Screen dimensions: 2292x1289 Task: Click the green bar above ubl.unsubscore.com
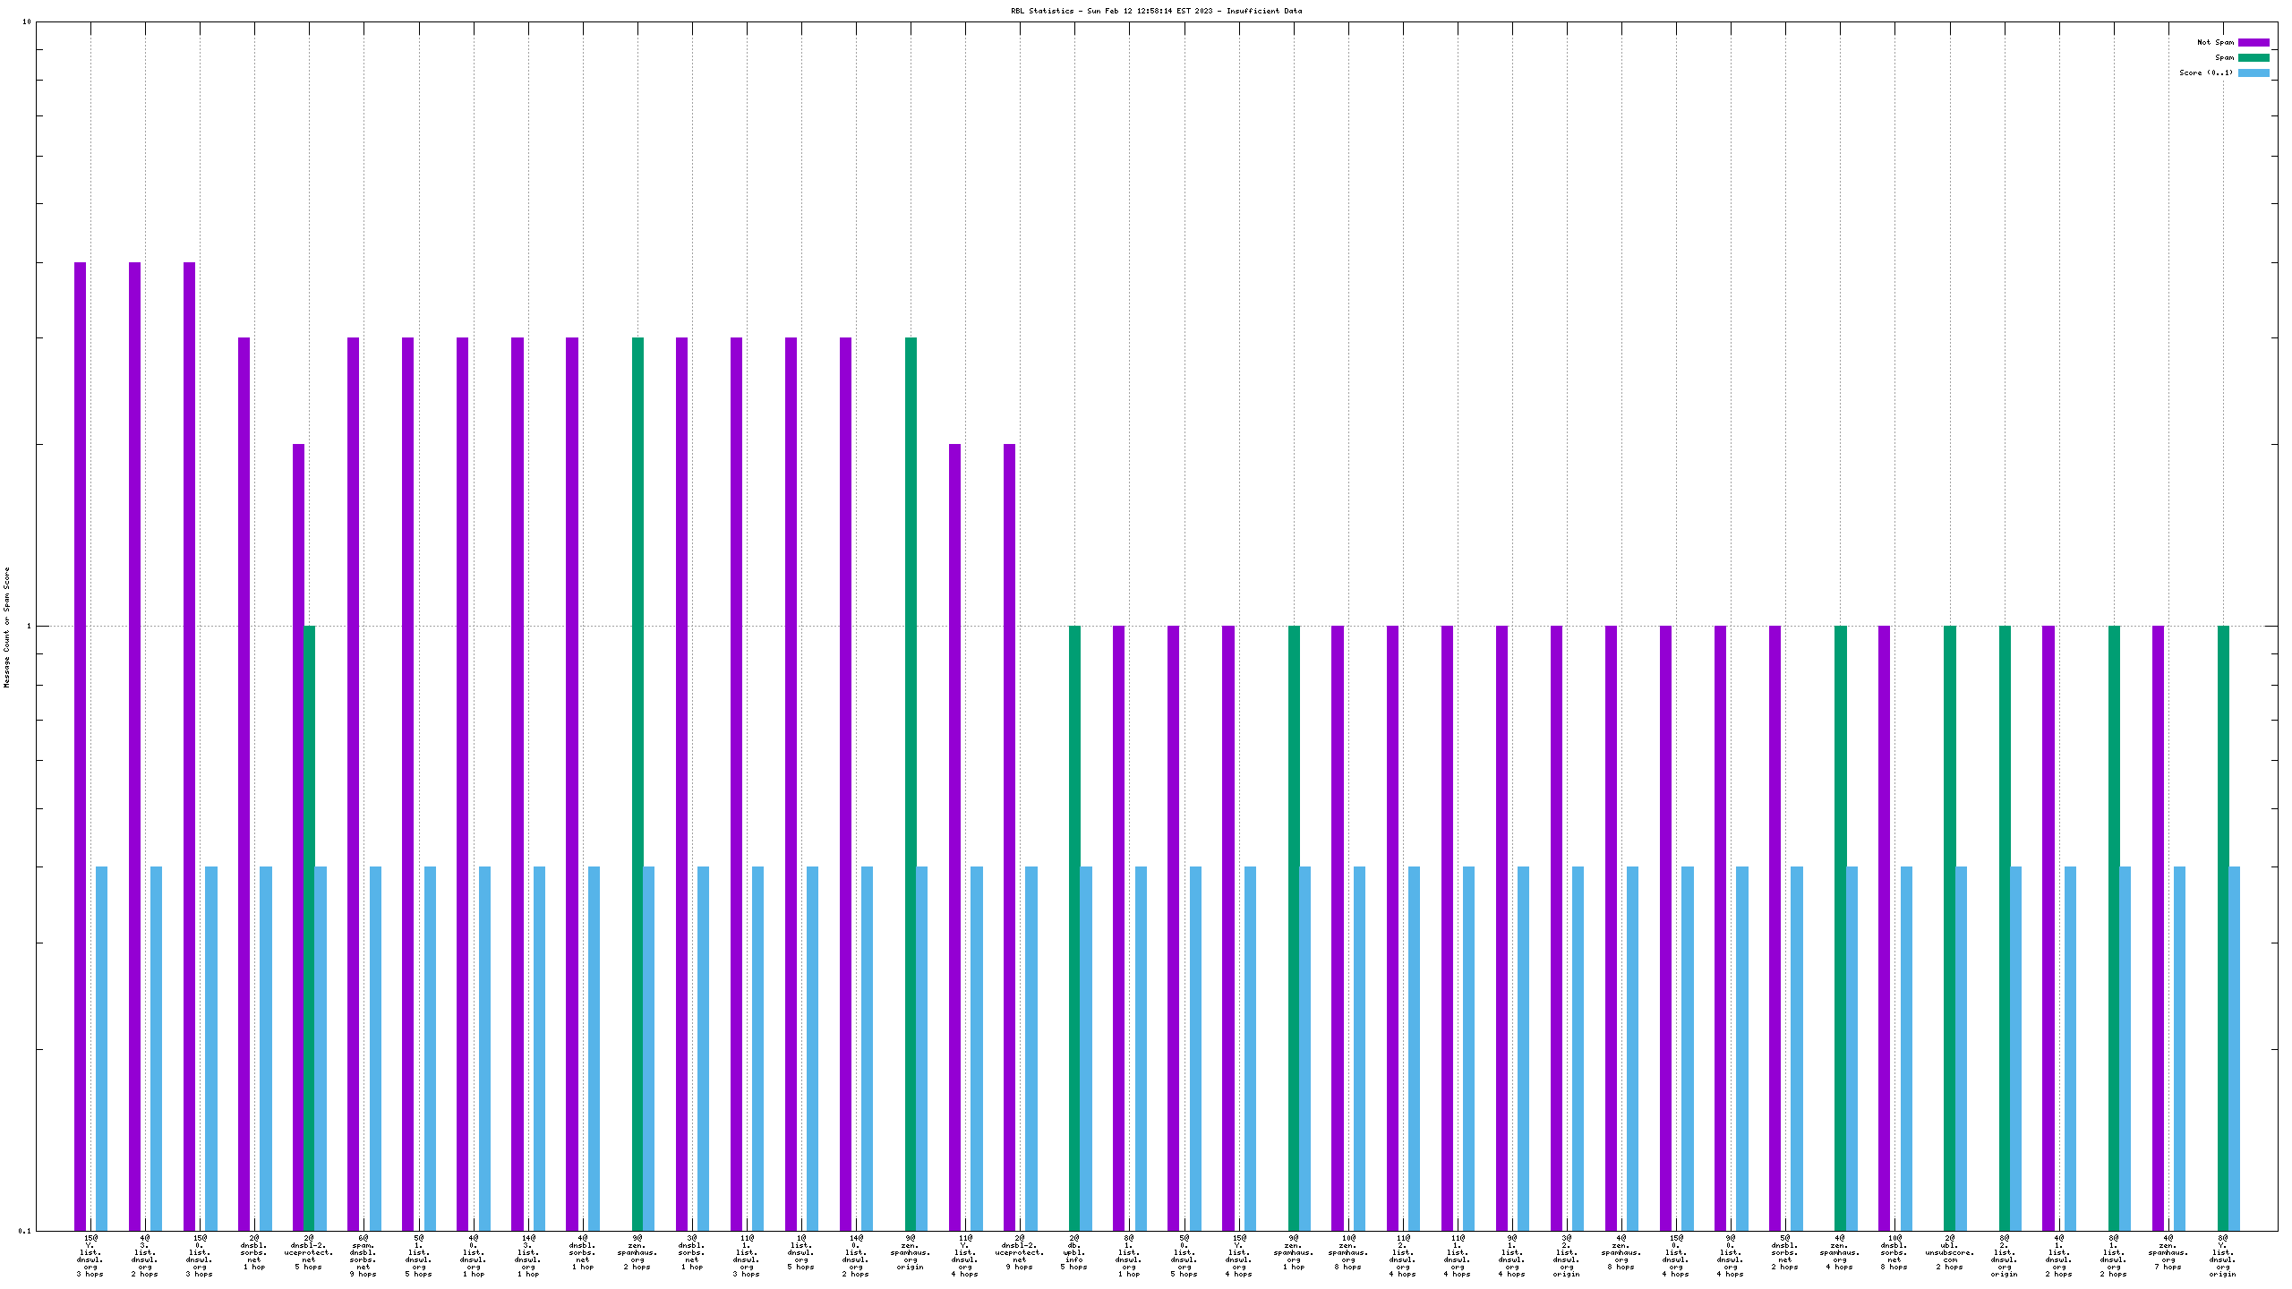(x=1949, y=926)
